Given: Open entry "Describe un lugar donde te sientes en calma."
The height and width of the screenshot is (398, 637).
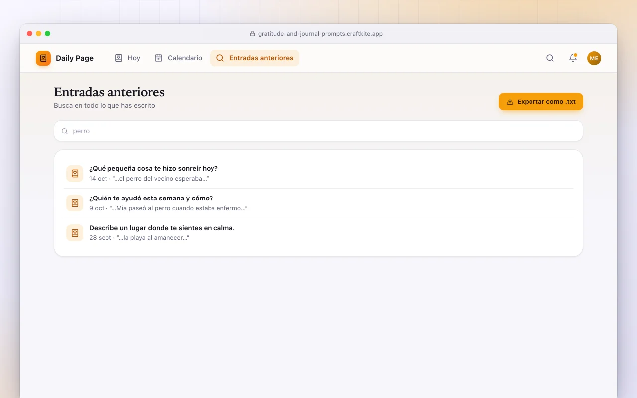Looking at the screenshot, I should pos(318,233).
